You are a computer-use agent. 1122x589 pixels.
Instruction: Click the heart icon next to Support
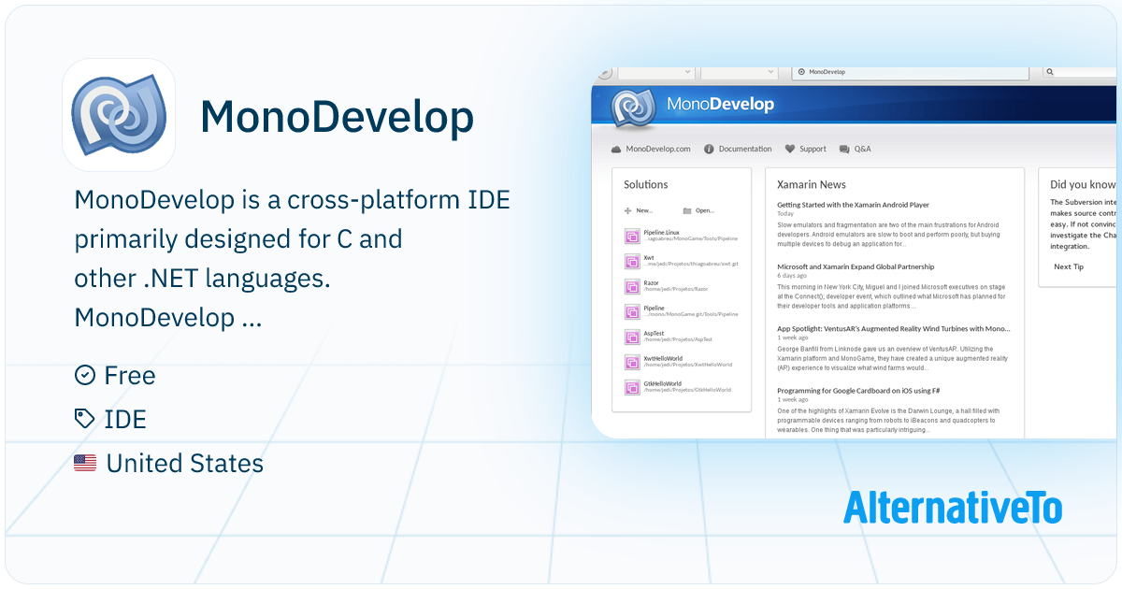(790, 150)
